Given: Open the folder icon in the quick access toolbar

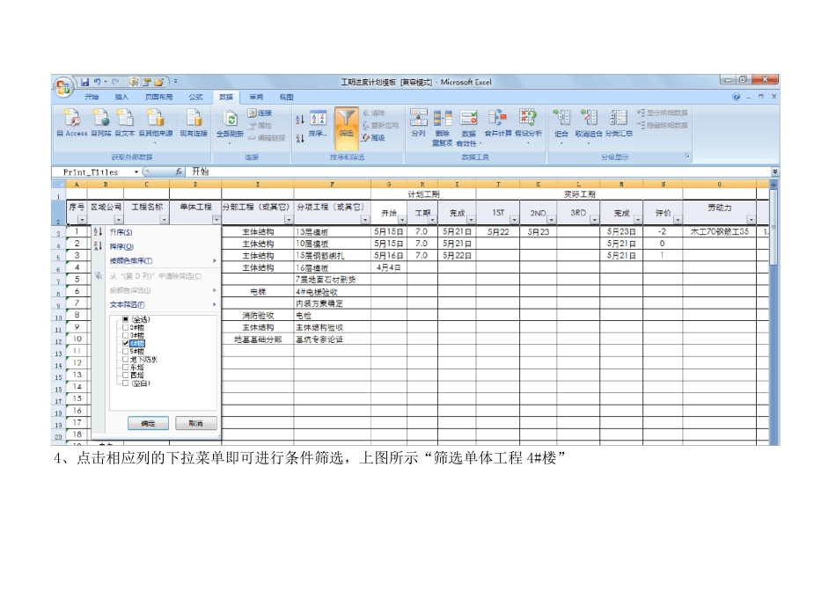Looking at the screenshot, I should pos(158,82).
